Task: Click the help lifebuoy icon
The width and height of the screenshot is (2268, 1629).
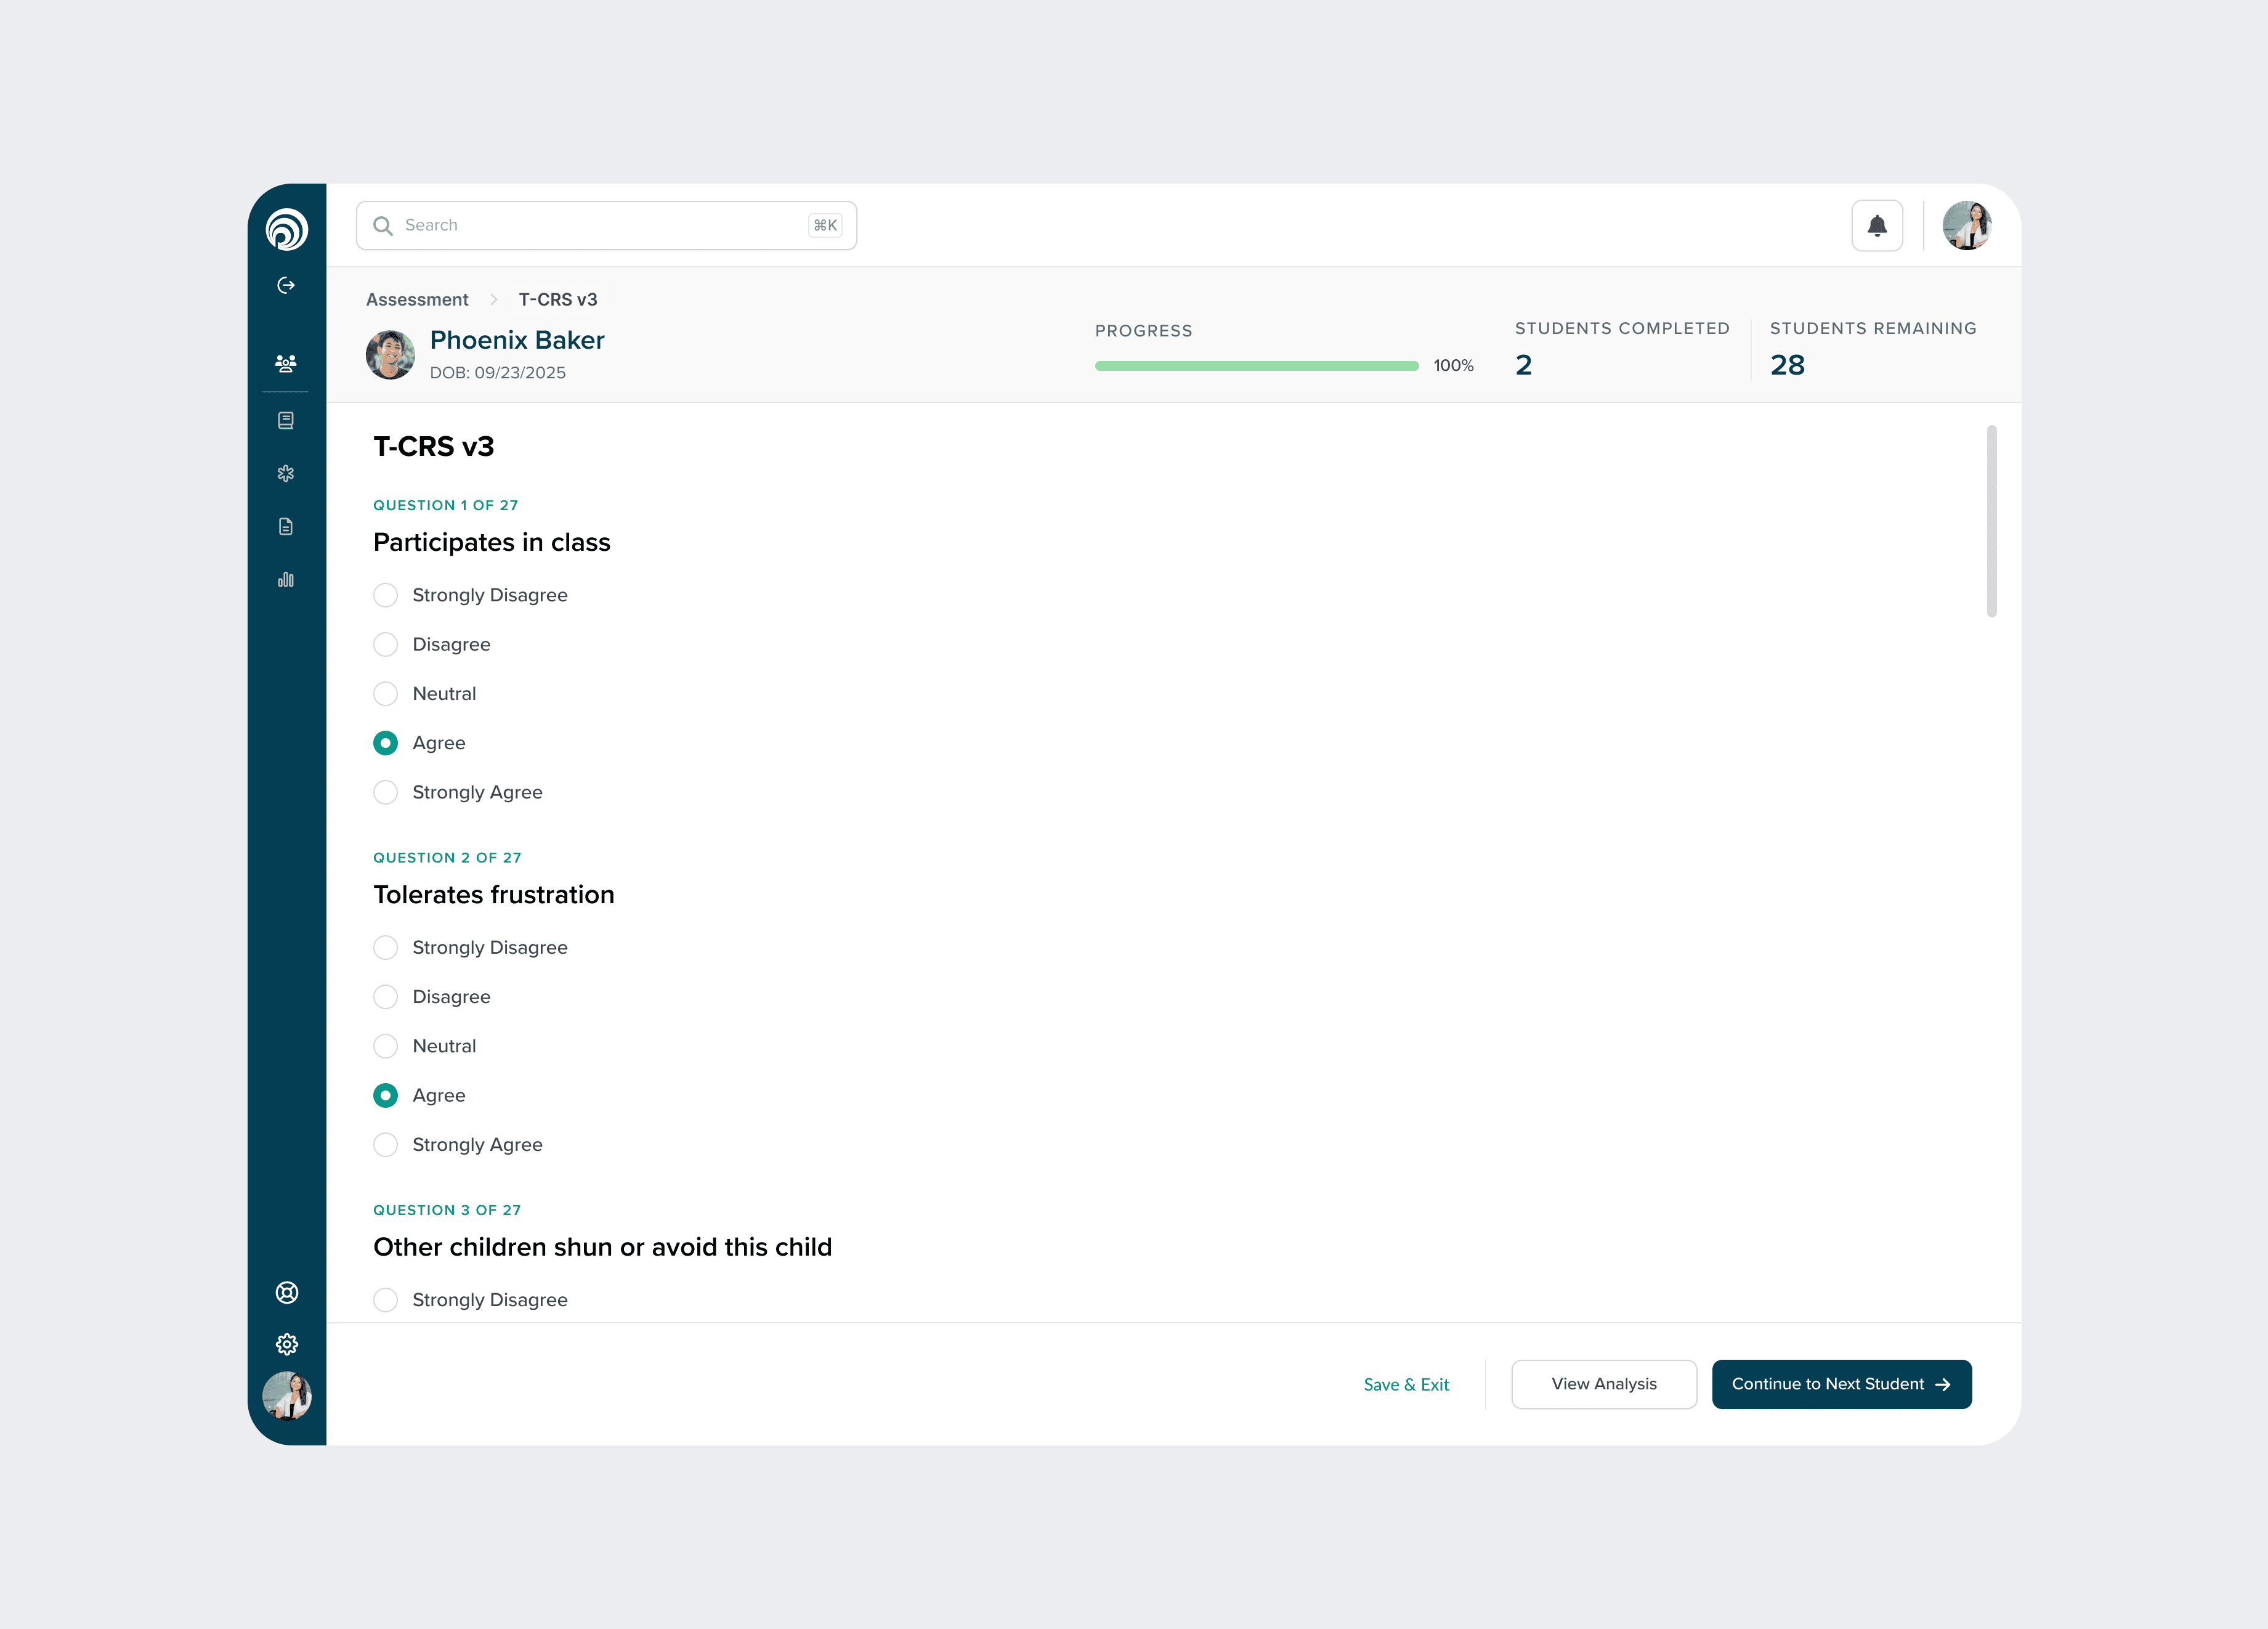Action: 287,1292
